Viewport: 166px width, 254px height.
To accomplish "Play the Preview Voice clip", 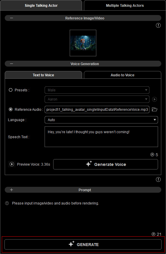I will 12,164.
